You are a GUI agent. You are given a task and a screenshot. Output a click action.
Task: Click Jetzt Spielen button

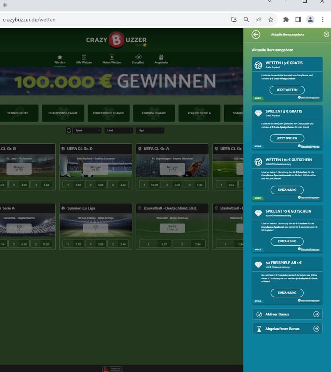tap(287, 139)
